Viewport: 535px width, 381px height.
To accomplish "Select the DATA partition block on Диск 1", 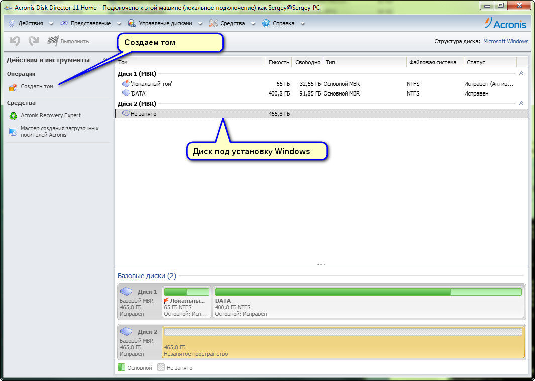I will click(x=369, y=302).
